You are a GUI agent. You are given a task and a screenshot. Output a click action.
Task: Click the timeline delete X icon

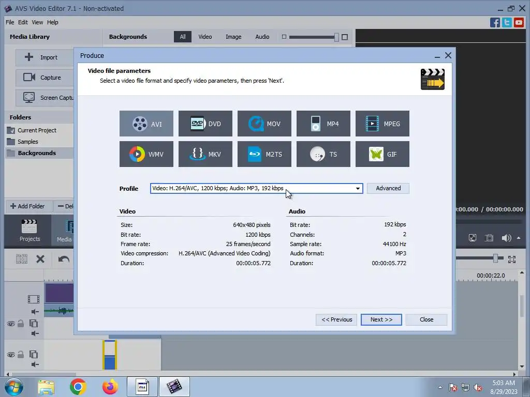tap(40, 259)
